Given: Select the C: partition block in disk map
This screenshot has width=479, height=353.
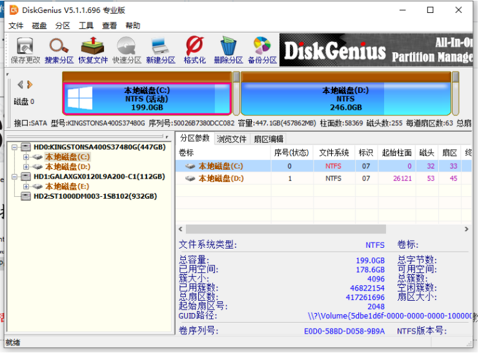Looking at the screenshot, I should (147, 99).
